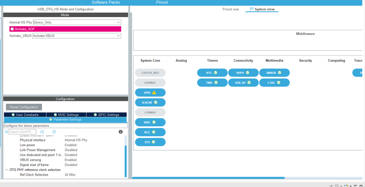Switch to the User Constants tab
This screenshot has height=187, width=365.
(25, 115)
